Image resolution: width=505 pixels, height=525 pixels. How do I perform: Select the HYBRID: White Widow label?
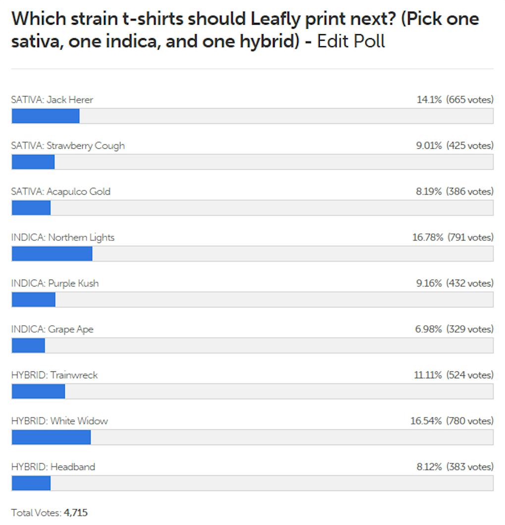(x=59, y=421)
